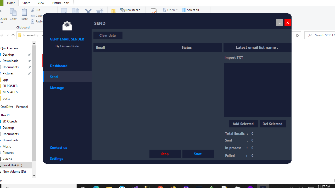The width and height of the screenshot is (335, 188).
Task: Open Google Chrome from the taskbar
Action: [x=160, y=187]
